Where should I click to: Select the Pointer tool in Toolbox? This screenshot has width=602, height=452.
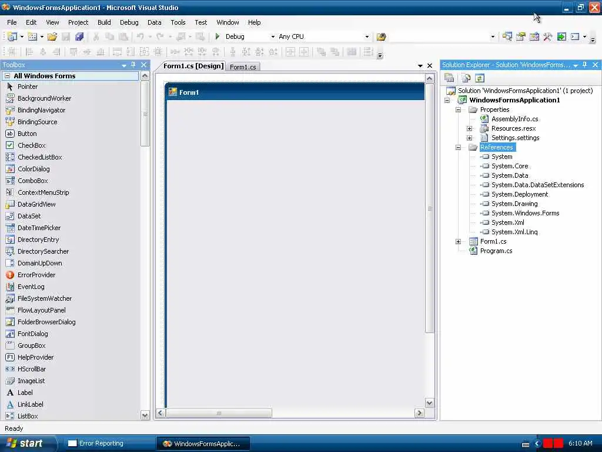point(70,87)
